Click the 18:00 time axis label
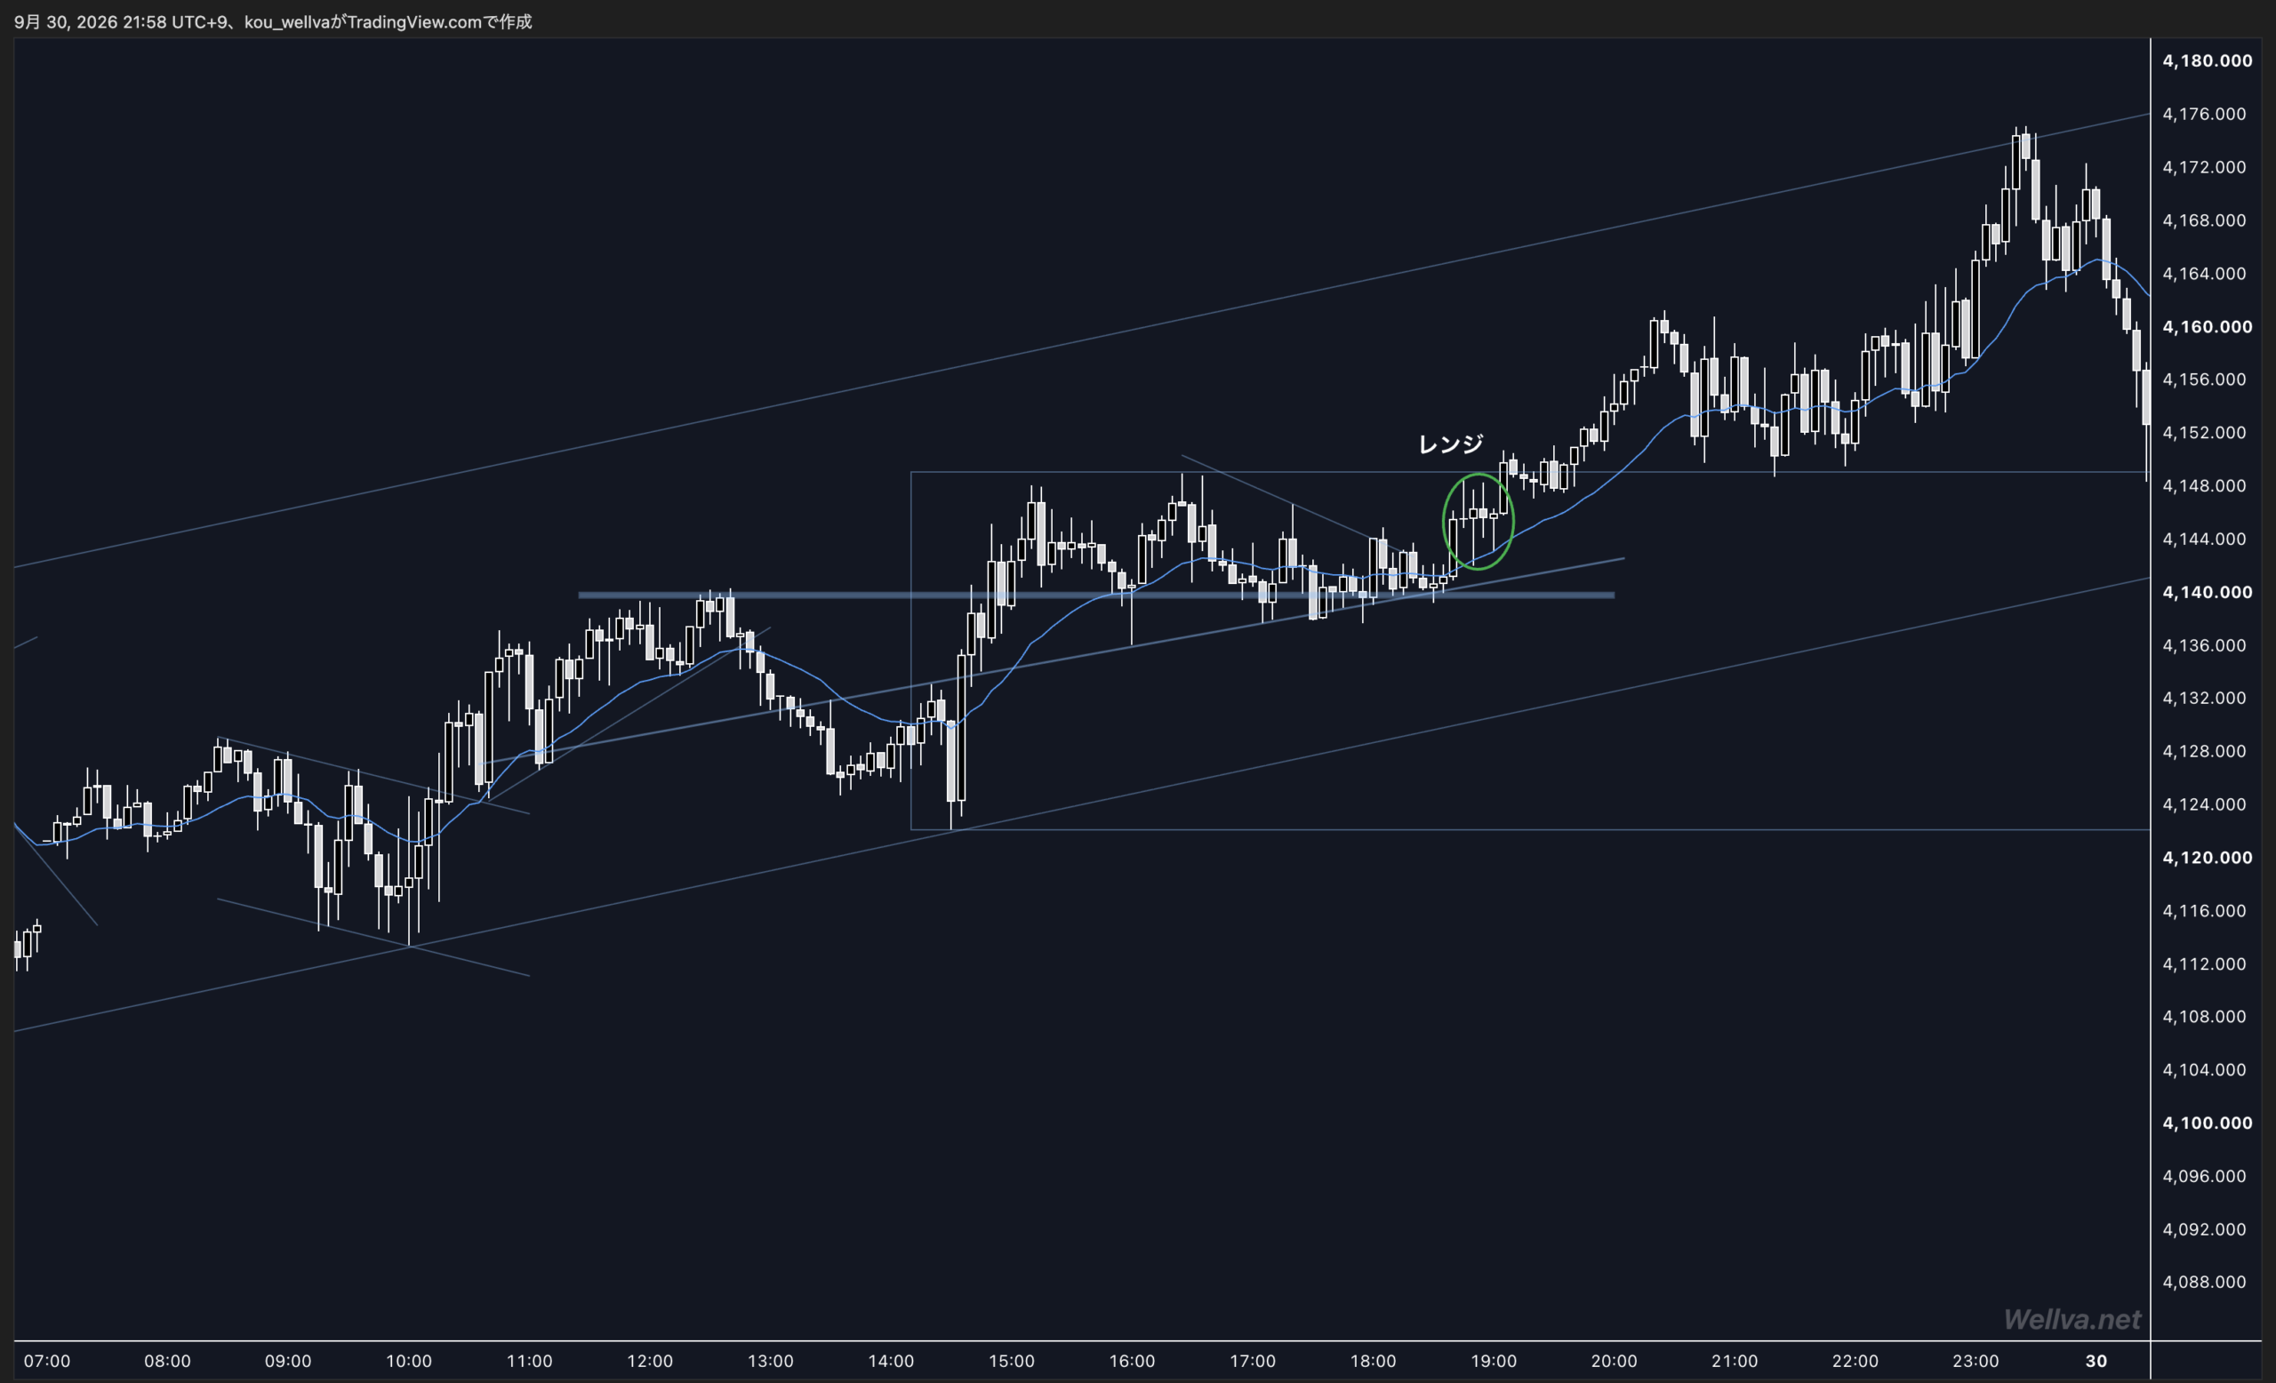The height and width of the screenshot is (1383, 2276). [1373, 1361]
